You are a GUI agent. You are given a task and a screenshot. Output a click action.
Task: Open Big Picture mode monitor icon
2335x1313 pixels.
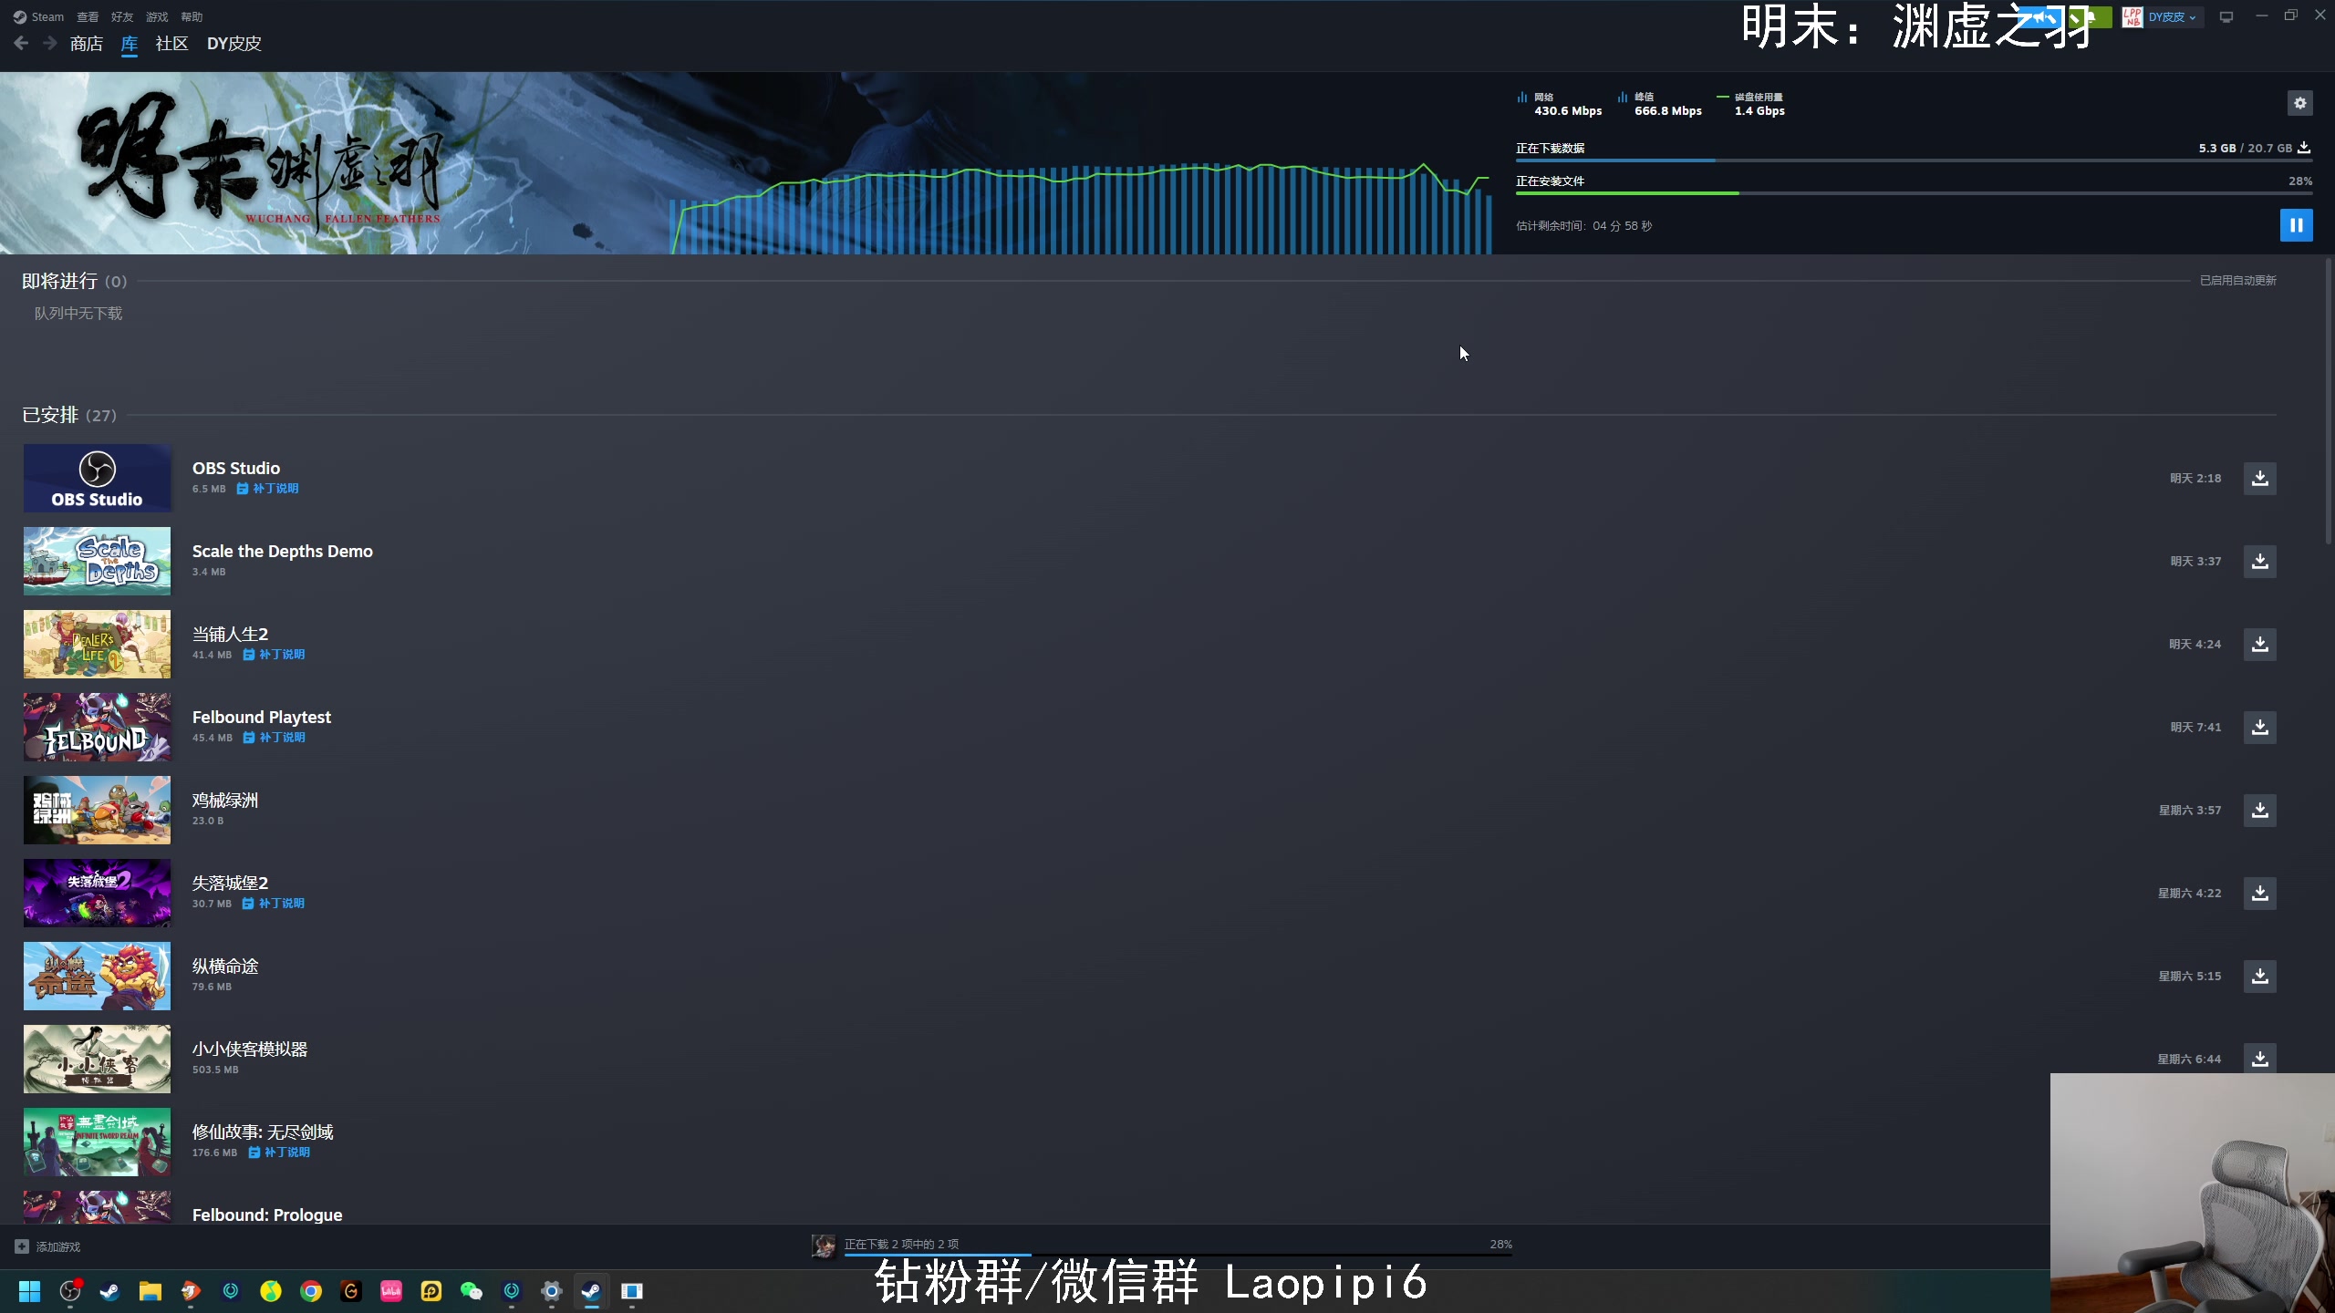pos(2226,16)
